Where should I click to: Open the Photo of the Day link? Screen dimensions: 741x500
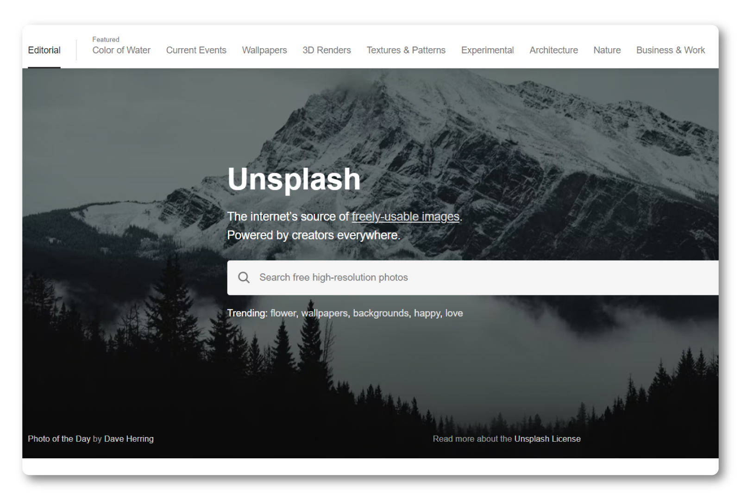pos(59,438)
